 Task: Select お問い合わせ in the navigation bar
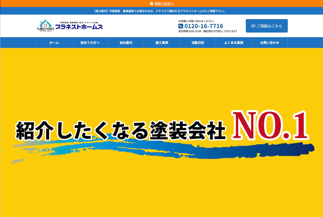pyautogui.click(x=270, y=43)
